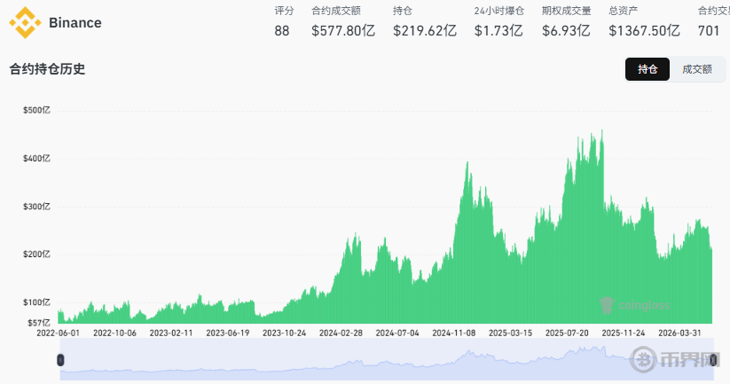Screen dimensions: 730x384
Task: Click the 期权成交量 label
Action: click(567, 11)
